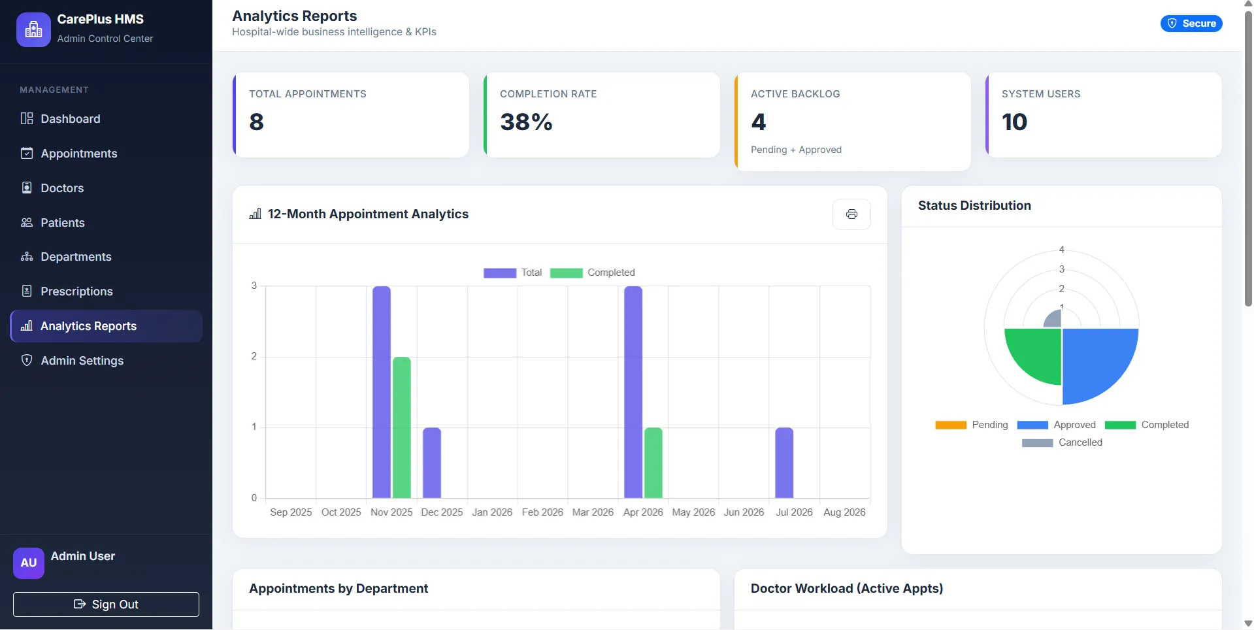This screenshot has height=630, width=1254.
Task: Click the Completion Rate 38% card
Action: pos(602,114)
